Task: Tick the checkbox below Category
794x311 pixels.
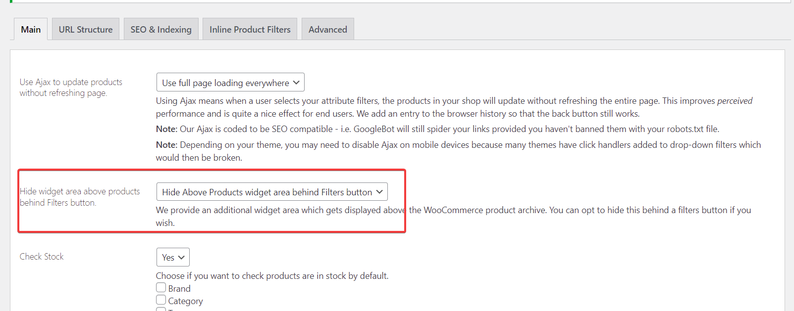Action: coord(161,309)
